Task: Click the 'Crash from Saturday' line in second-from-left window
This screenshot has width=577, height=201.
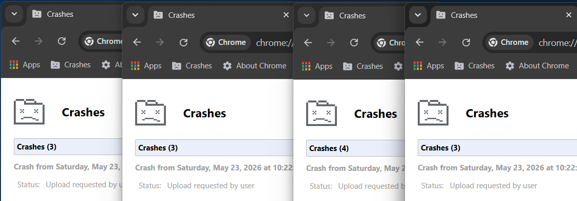Action: coord(214,168)
